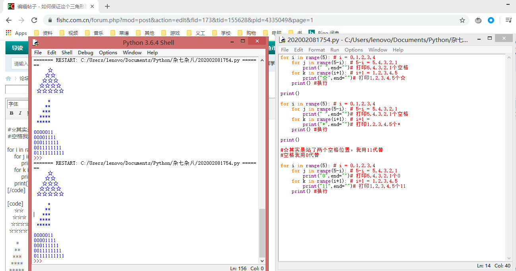This screenshot has width=516, height=271.
Task: Open the media control icon in Chrome toolbar
Action: click(x=508, y=20)
